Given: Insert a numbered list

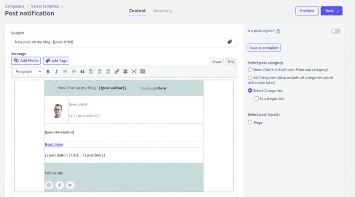Looking at the screenshot, I should click(x=74, y=71).
